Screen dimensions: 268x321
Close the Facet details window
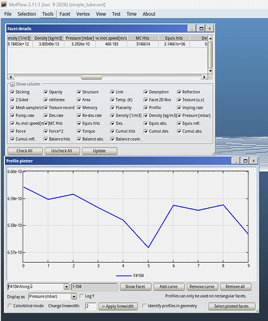pyautogui.click(x=210, y=28)
